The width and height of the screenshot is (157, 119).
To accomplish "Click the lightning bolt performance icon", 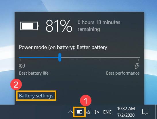I will pos(137,66).
